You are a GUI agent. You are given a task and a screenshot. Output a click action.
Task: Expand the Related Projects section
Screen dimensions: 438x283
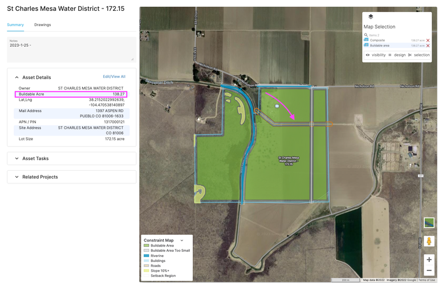(x=17, y=177)
